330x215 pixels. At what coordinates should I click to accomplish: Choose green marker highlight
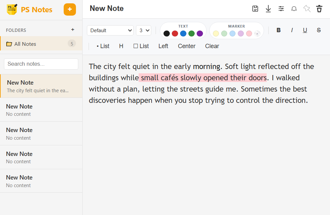click(224, 34)
